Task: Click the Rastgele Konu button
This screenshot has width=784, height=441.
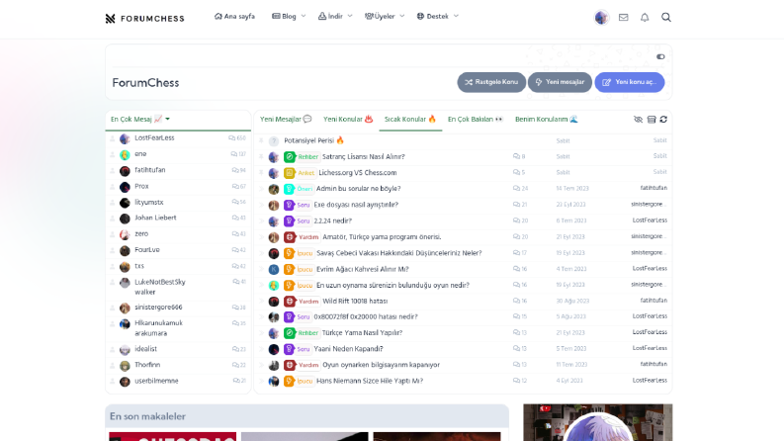Action: (491, 82)
